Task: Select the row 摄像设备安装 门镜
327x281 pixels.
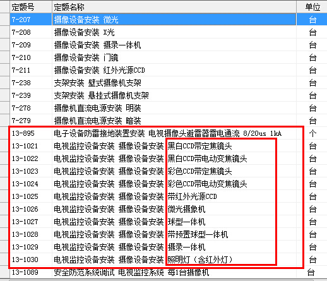Action: pos(174,57)
